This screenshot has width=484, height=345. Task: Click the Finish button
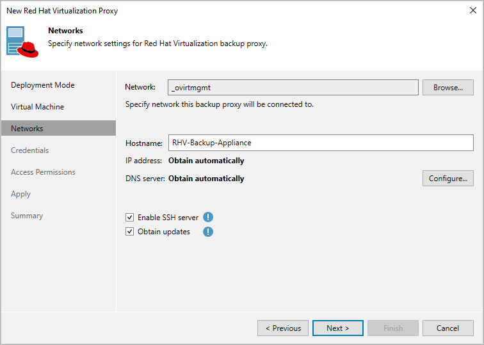(x=393, y=328)
